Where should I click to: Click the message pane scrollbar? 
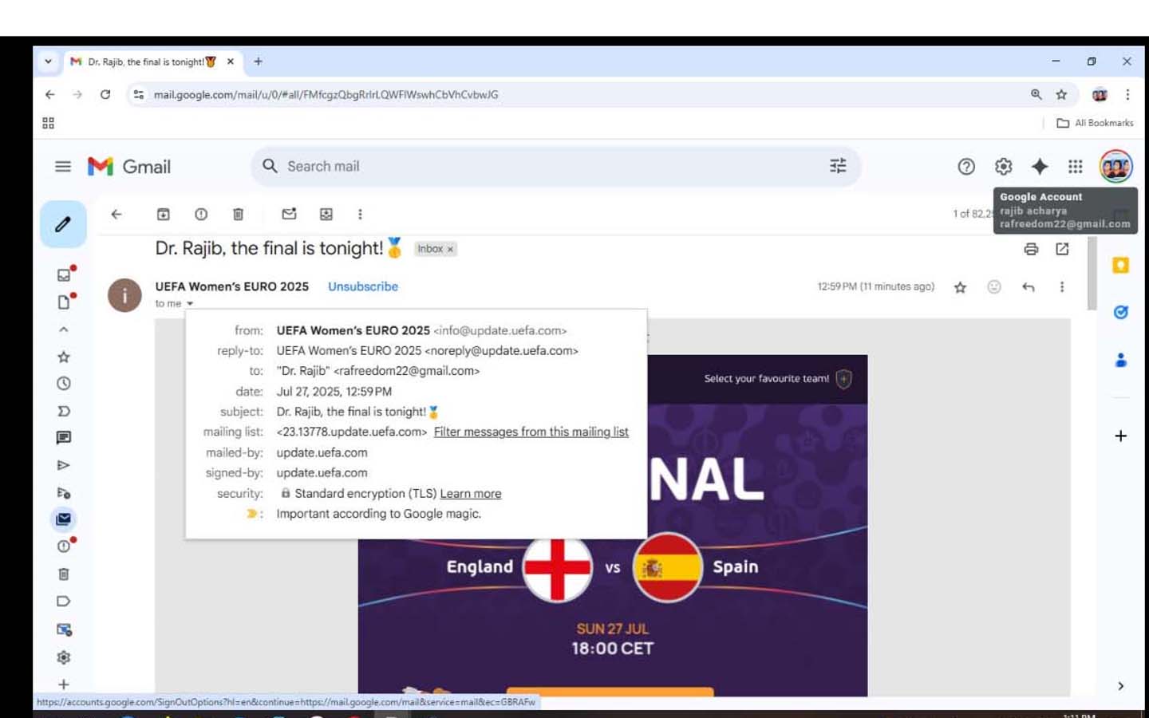(x=1092, y=274)
